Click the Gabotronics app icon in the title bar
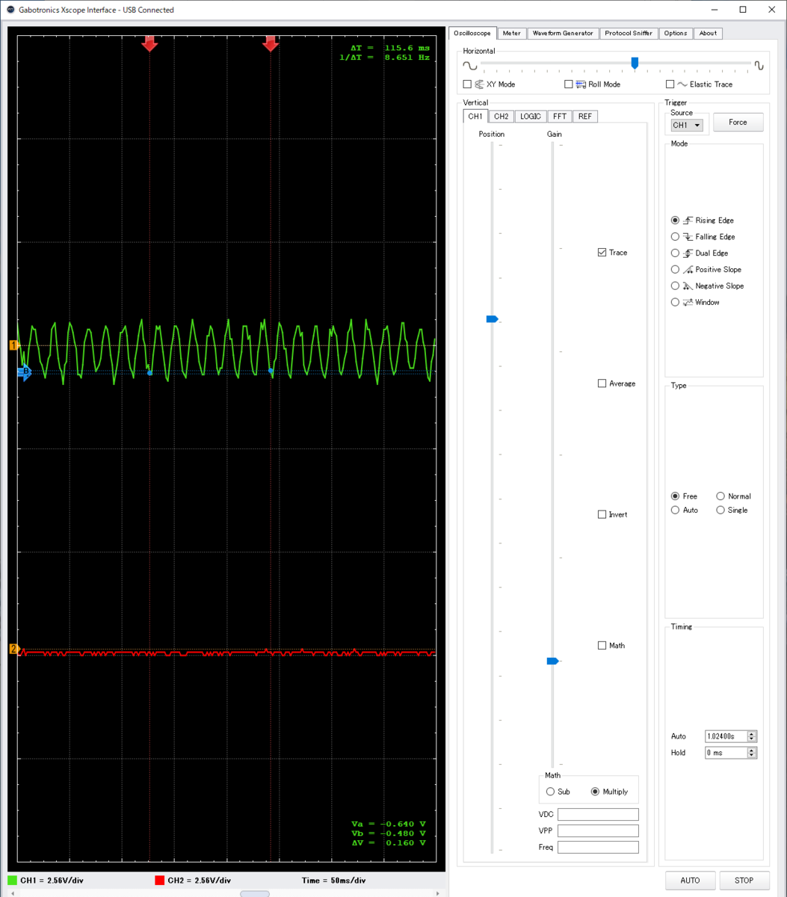Viewport: 787px width, 897px height. click(10, 10)
